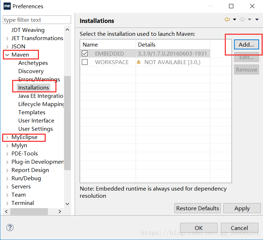Click the Apply button
Screen dimensions: 263x240
click(x=242, y=208)
